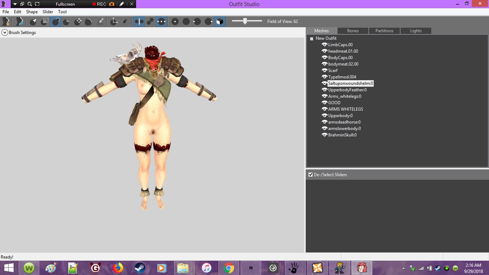This screenshot has height=275, width=489.
Task: Activate the Transform axes tool
Action: [114, 21]
